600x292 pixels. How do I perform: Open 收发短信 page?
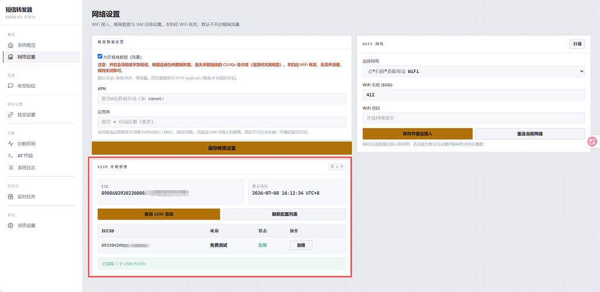click(41, 86)
